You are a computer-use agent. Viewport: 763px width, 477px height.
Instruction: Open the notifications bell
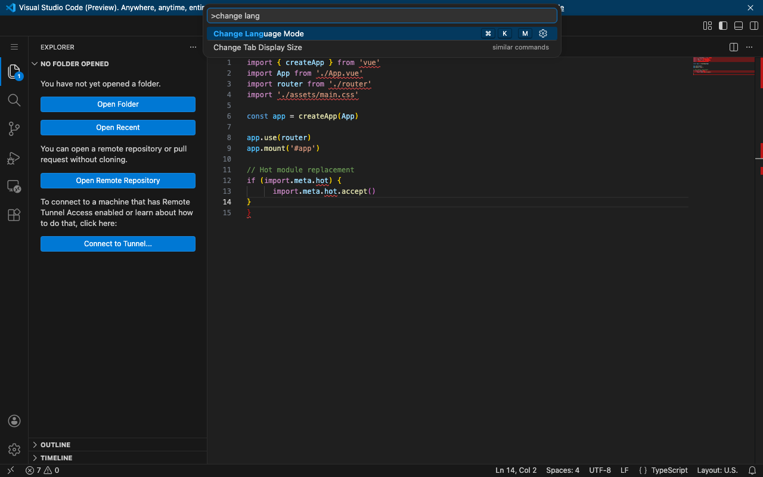[752, 470]
